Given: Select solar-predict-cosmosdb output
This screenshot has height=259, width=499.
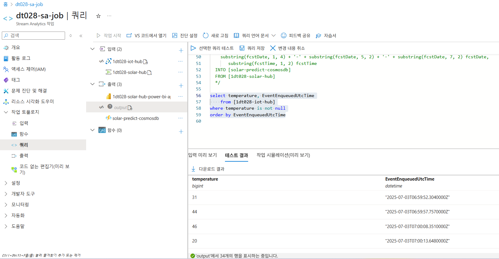Looking at the screenshot, I should click(132, 118).
